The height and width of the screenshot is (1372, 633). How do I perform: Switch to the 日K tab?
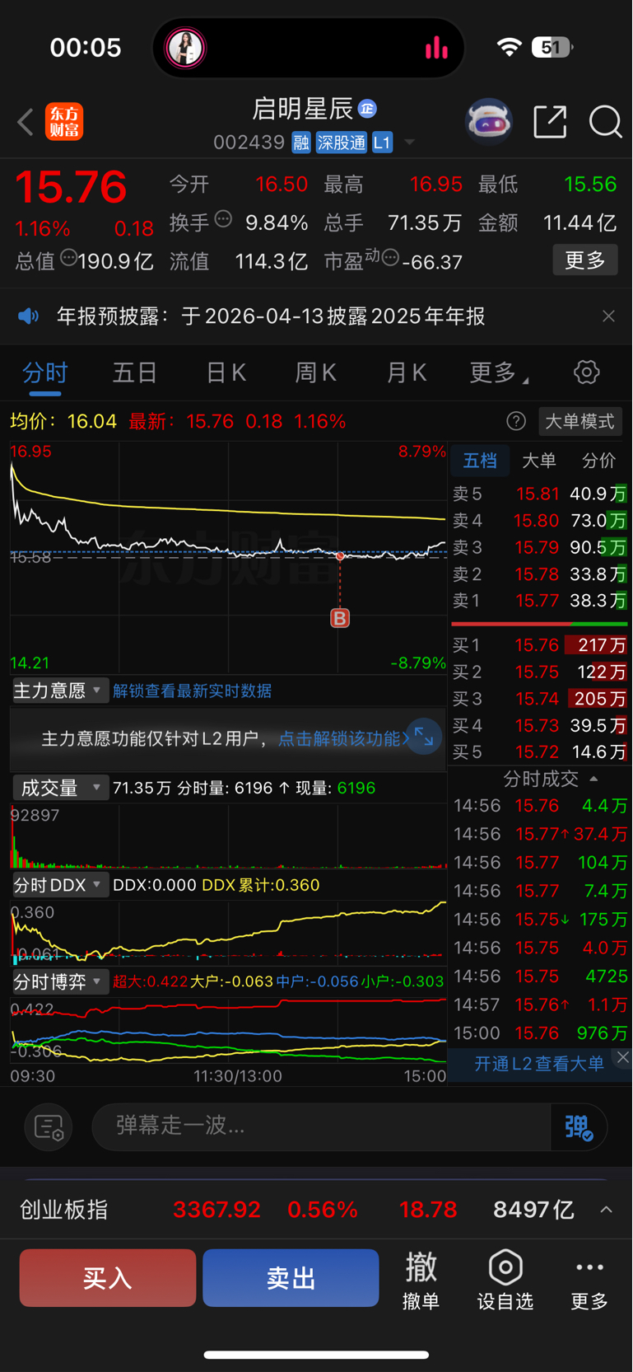pyautogui.click(x=226, y=372)
